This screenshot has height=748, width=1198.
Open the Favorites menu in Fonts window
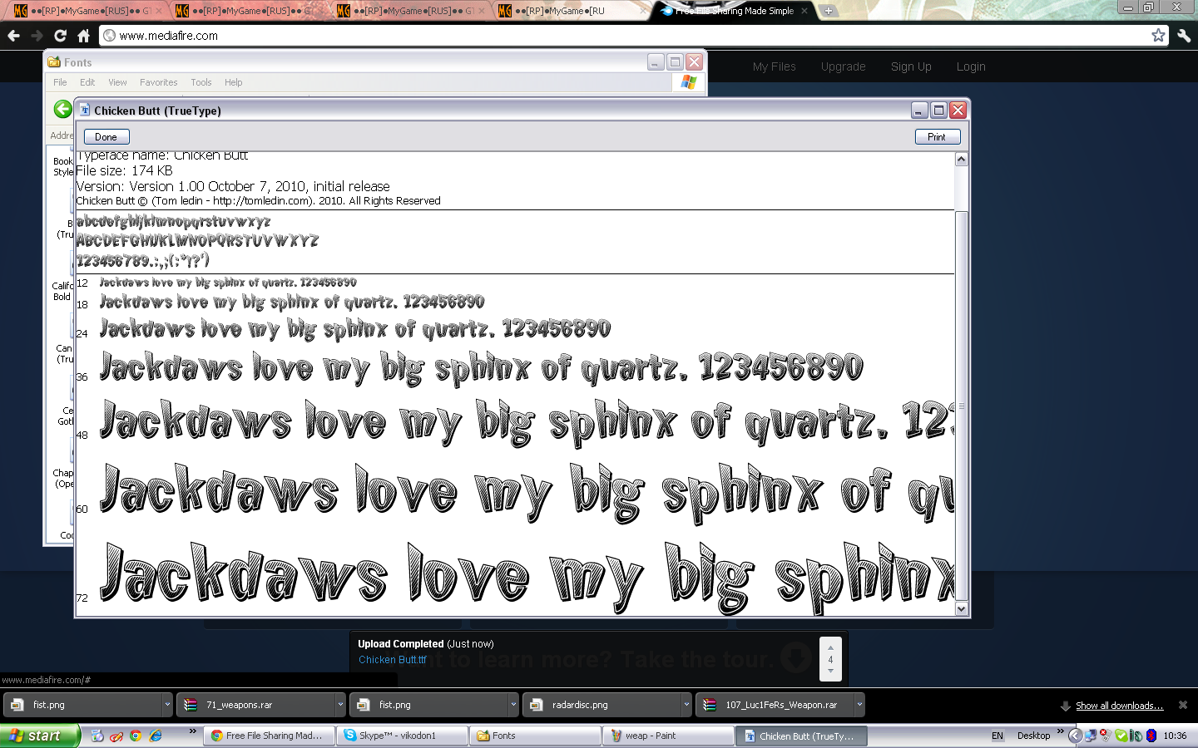(x=158, y=82)
